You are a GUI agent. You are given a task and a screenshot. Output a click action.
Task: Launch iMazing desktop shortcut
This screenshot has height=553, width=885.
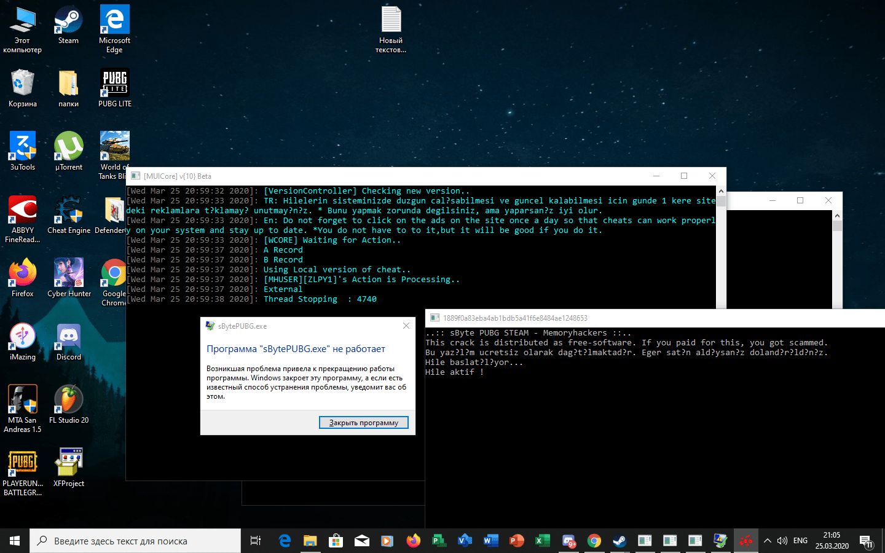(23, 341)
